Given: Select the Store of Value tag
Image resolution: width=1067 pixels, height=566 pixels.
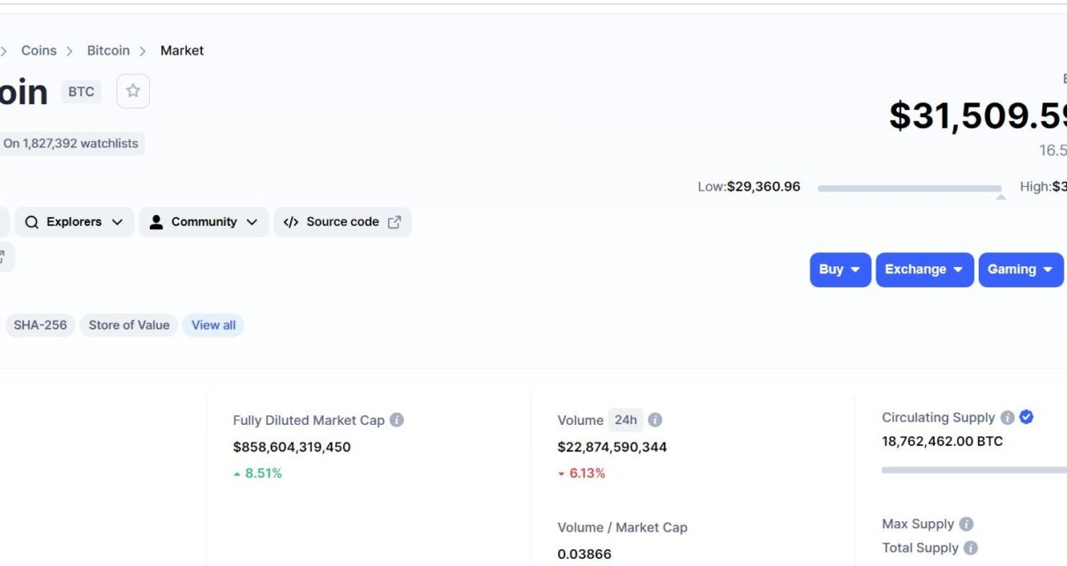Looking at the screenshot, I should [129, 325].
